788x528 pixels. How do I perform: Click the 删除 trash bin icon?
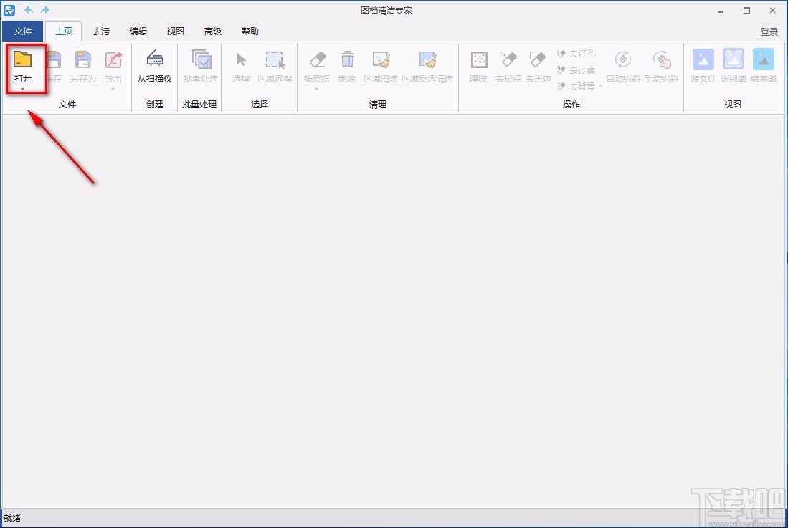click(347, 59)
